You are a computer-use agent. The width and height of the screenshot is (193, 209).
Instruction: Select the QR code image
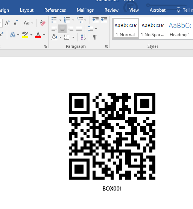(112, 136)
